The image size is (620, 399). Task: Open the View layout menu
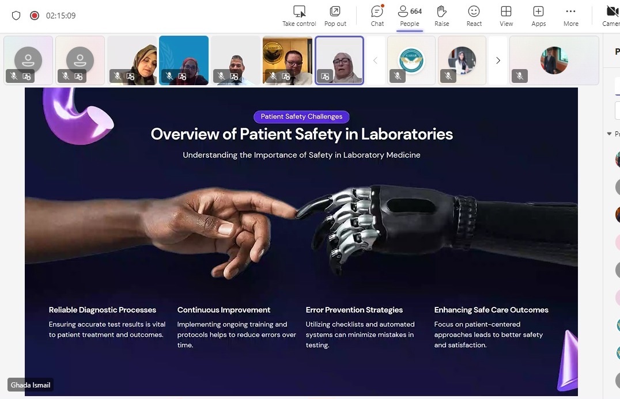click(506, 16)
